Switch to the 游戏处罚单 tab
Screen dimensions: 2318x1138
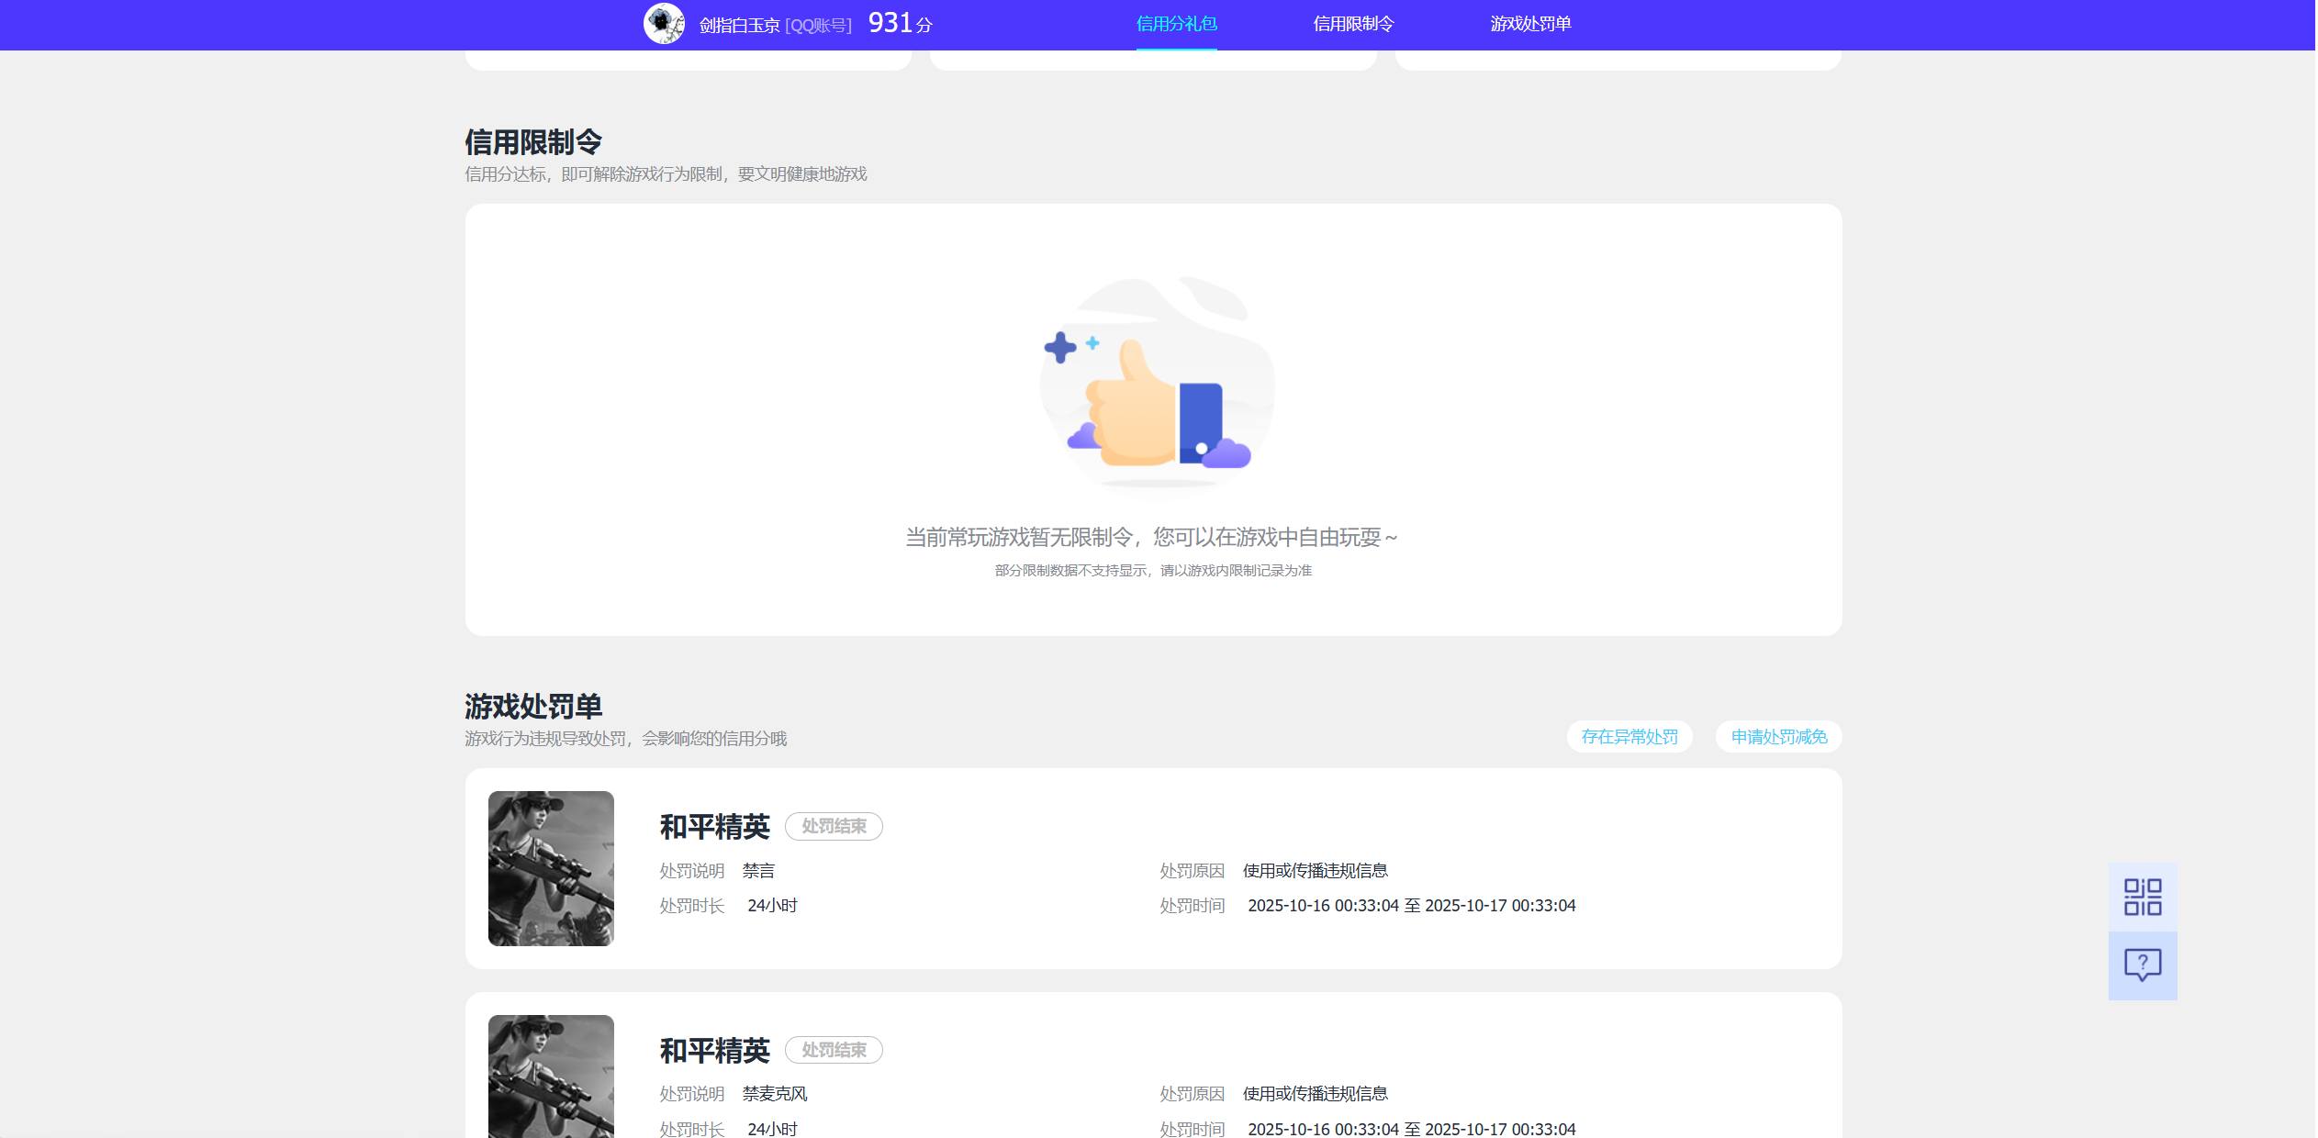[1530, 24]
